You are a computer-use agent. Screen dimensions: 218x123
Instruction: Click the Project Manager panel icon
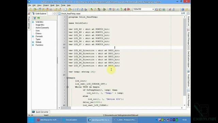(x=188, y=30)
